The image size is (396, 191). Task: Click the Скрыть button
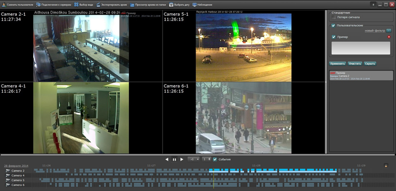pyautogui.click(x=370, y=64)
